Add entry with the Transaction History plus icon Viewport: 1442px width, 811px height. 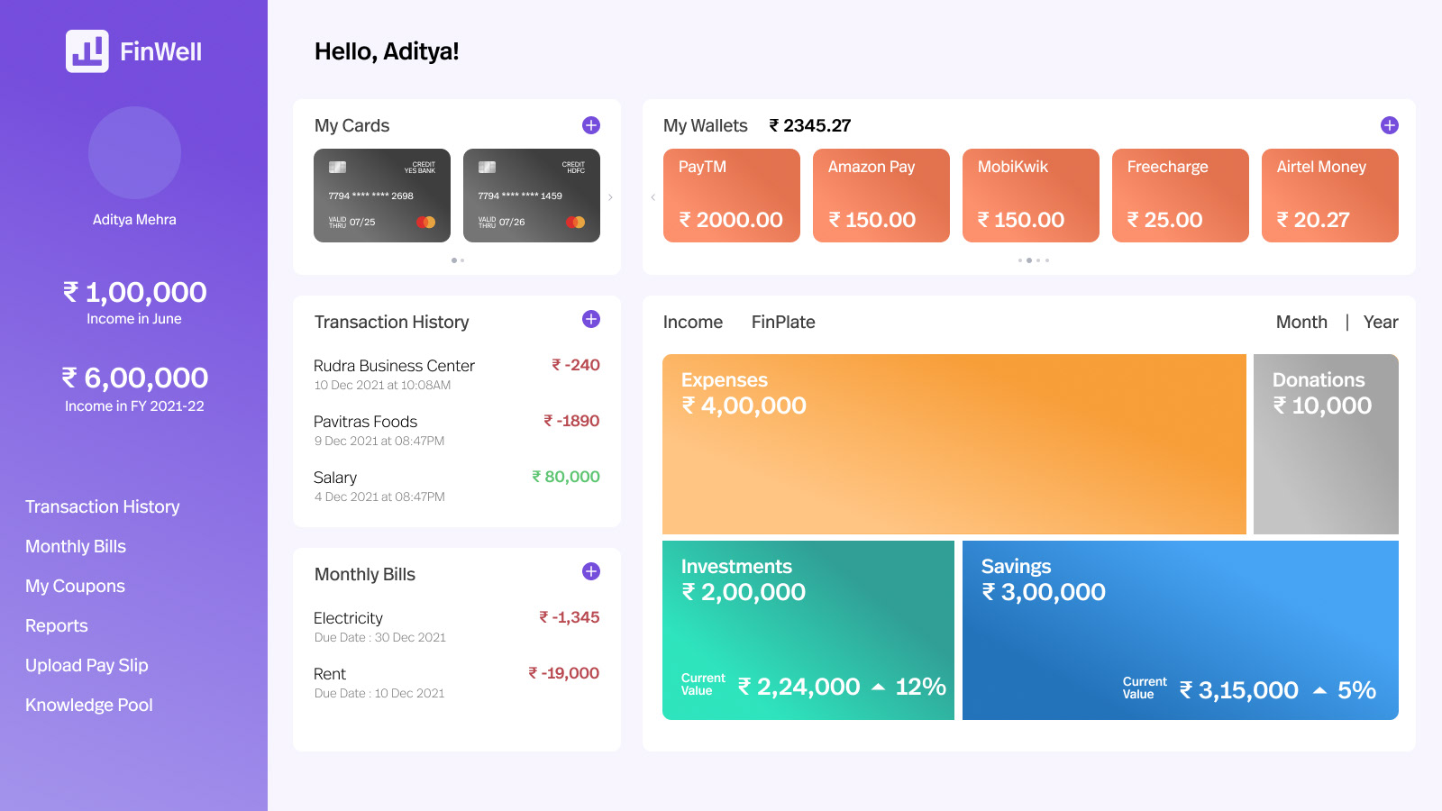(591, 319)
